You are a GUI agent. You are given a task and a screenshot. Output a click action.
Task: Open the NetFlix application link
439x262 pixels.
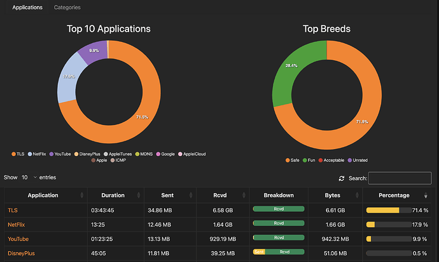point(17,225)
